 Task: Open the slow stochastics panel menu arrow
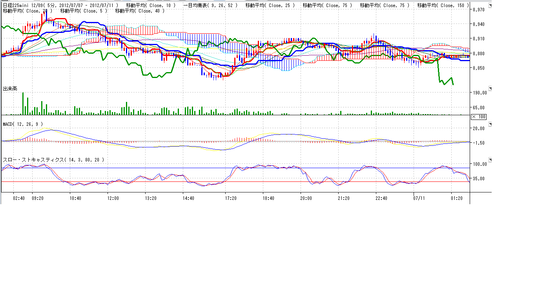tap(490, 160)
